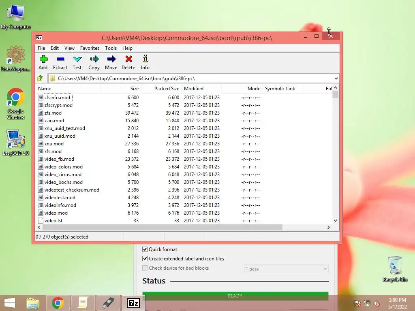This screenshot has width=415, height=311.
Task: Click the horizontal scrollbar thumb
Action: coord(163,227)
